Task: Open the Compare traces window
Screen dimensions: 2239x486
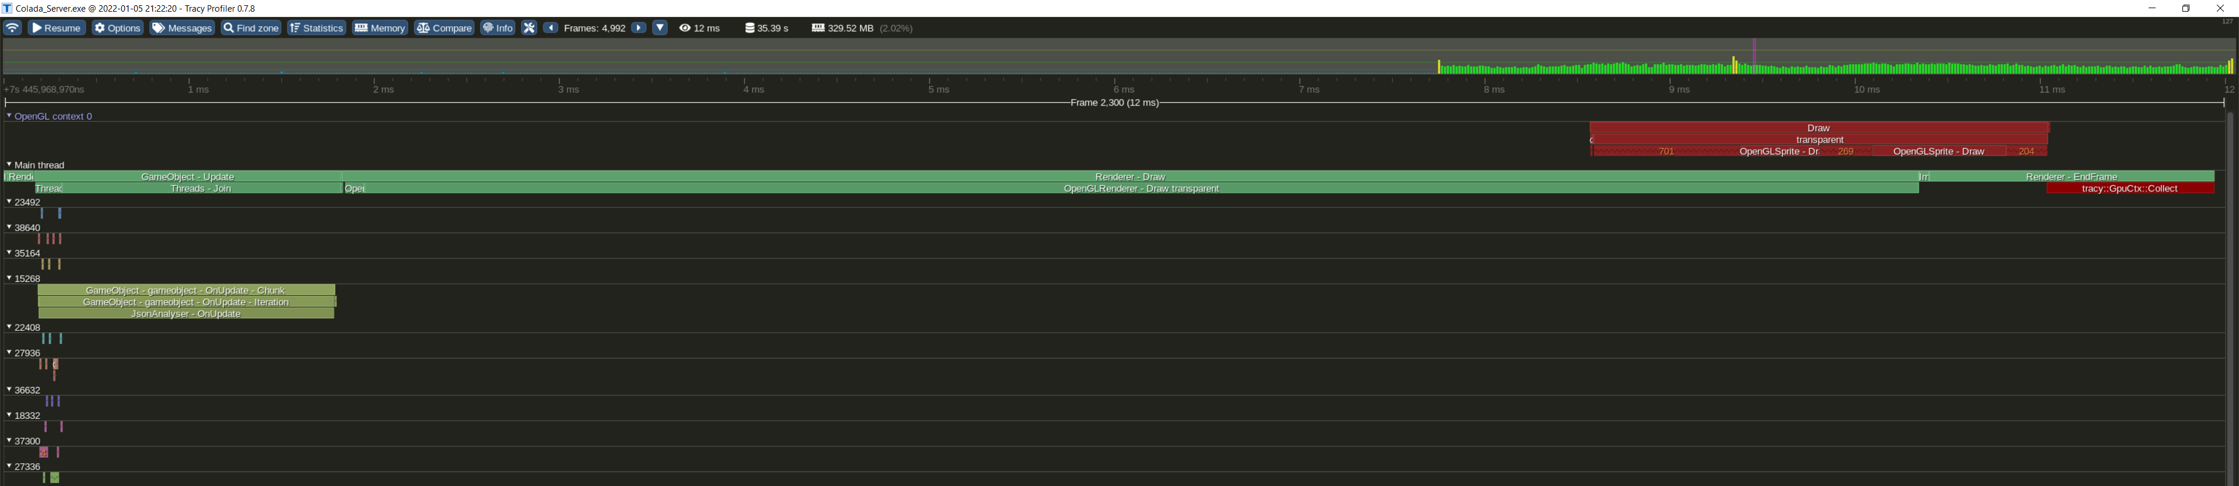Action: 444,28
